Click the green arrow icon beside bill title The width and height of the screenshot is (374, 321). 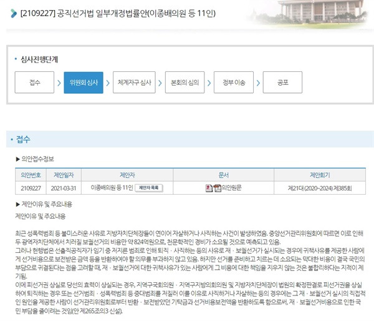14,13
